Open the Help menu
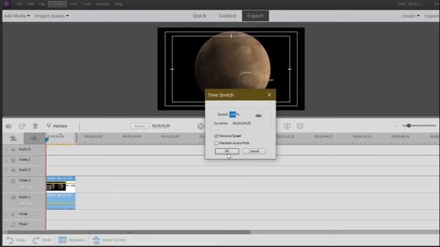Viewport: 440px width, 247px height. 118,4
